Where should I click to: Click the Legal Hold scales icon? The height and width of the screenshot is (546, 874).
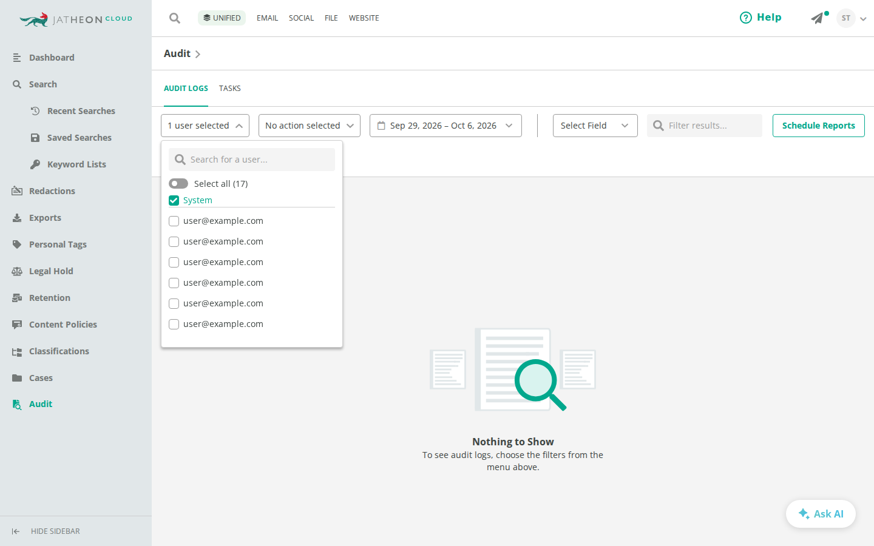(17, 271)
